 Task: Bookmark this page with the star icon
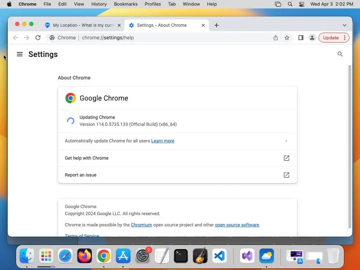[287, 38]
